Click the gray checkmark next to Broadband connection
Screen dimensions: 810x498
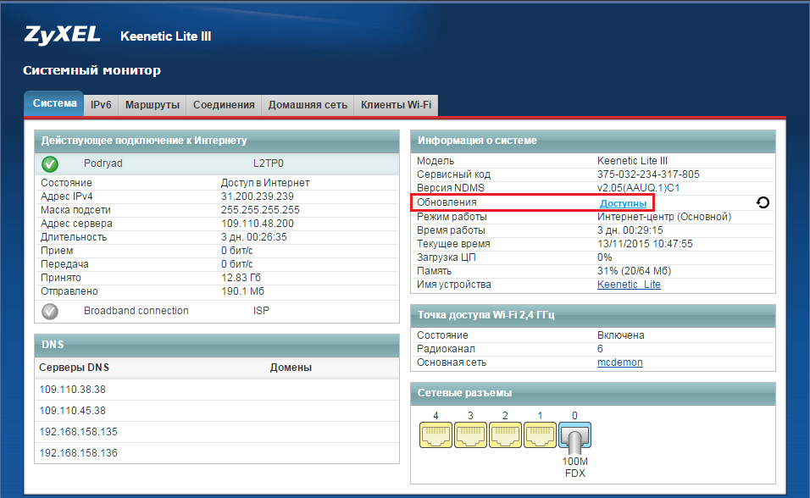pos(50,312)
